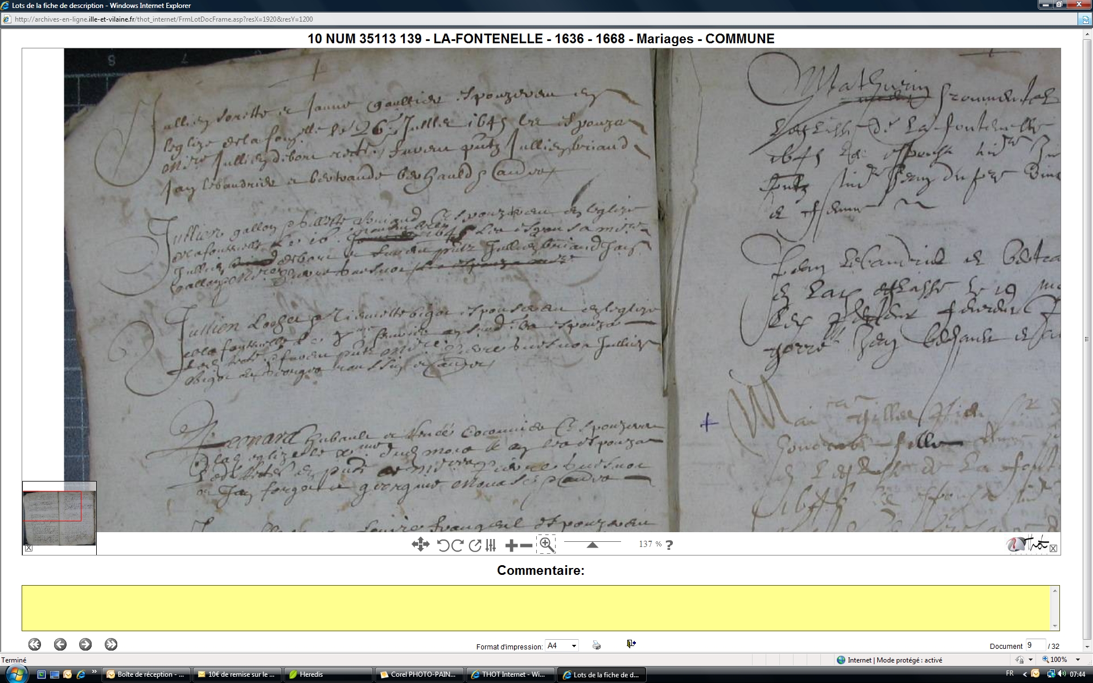The width and height of the screenshot is (1093, 683).
Task: Open image adjustment sliders tool
Action: [x=491, y=545]
